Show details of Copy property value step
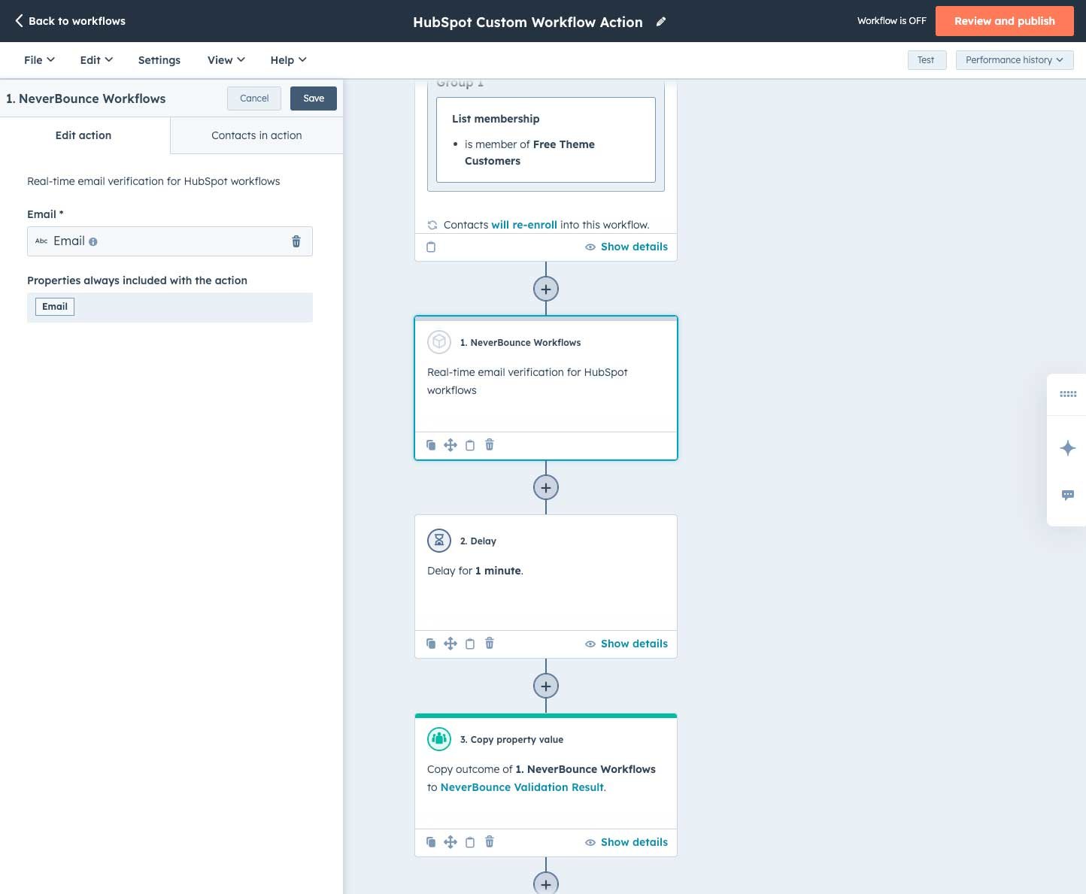The height and width of the screenshot is (894, 1086). [x=626, y=842]
